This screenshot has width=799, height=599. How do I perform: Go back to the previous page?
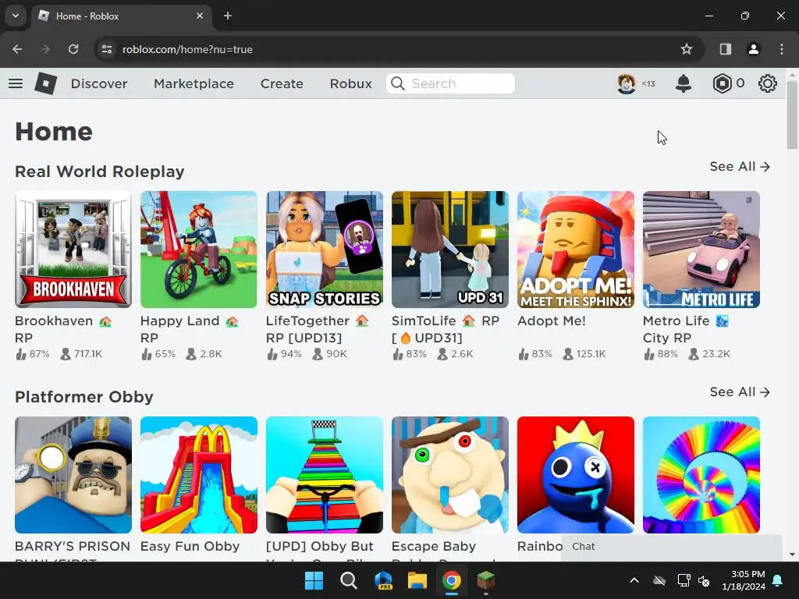[17, 49]
